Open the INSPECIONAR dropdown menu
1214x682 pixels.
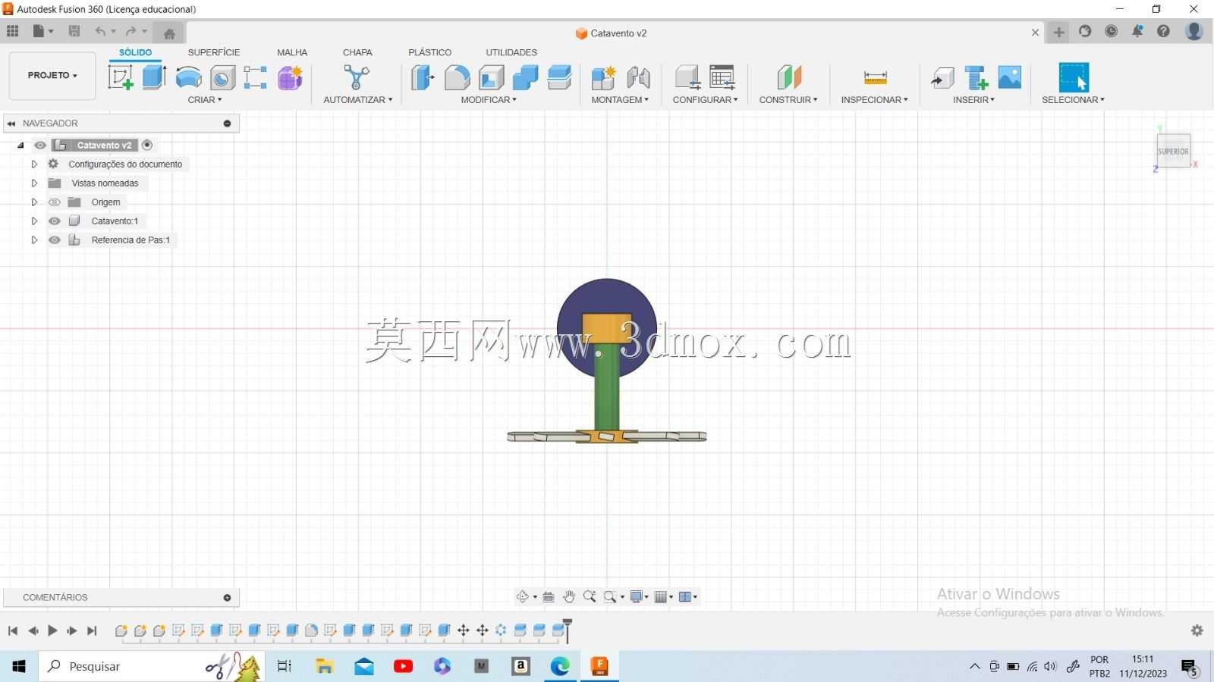click(874, 100)
